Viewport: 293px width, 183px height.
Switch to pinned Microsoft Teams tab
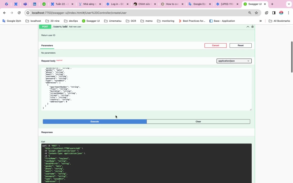click(x=25, y=4)
